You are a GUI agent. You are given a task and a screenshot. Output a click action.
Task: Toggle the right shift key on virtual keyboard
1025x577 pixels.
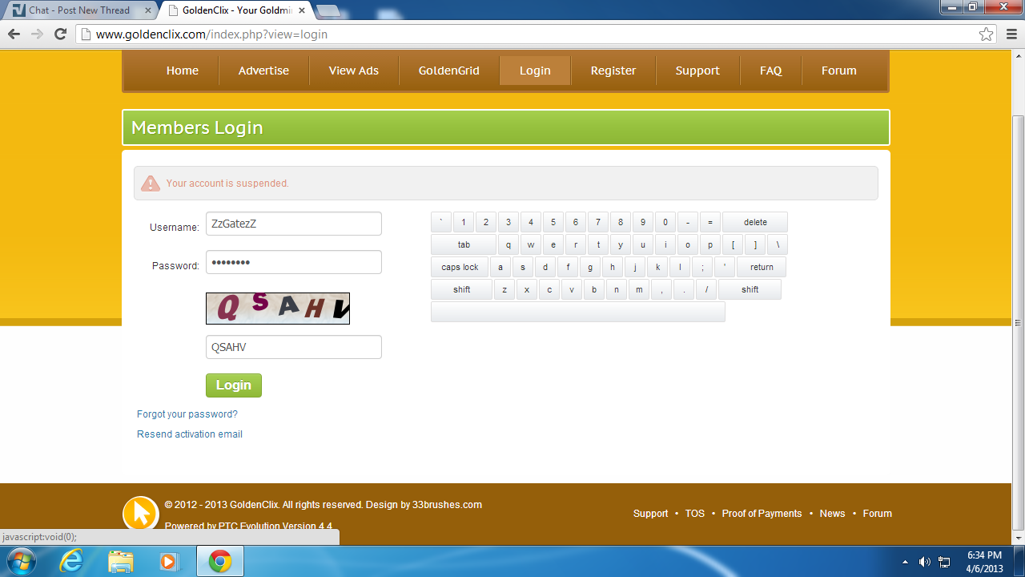point(750,289)
